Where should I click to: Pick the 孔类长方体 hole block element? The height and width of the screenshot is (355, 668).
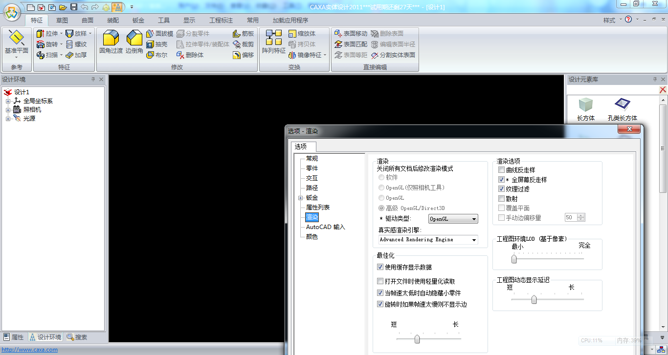(x=623, y=109)
